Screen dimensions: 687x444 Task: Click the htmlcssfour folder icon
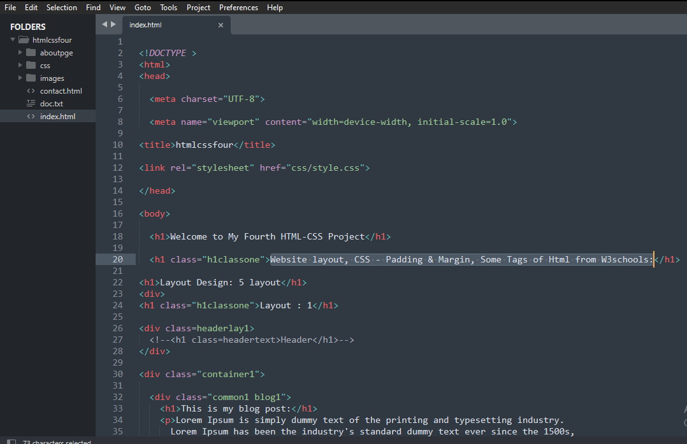(24, 39)
